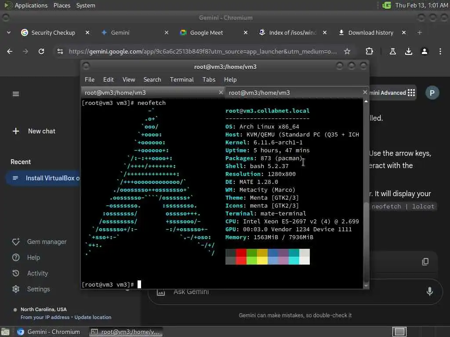
Task: Open the terminal File menu
Action: coord(90,80)
